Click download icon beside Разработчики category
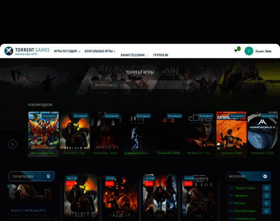This screenshot has width=280, height=221. [266, 211]
